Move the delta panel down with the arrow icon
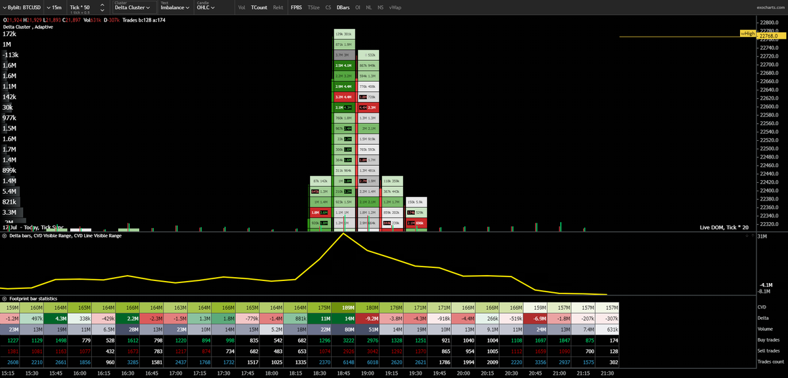The height and width of the screenshot is (378, 788). point(746,235)
